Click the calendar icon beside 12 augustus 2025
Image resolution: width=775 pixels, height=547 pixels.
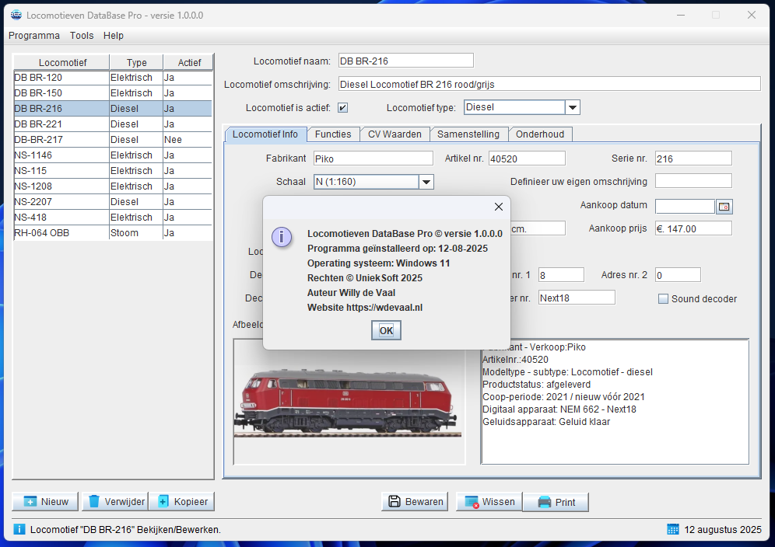tap(673, 529)
